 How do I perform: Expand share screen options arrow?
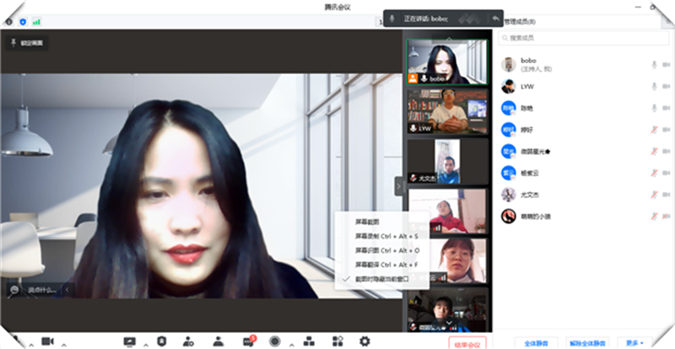145,345
